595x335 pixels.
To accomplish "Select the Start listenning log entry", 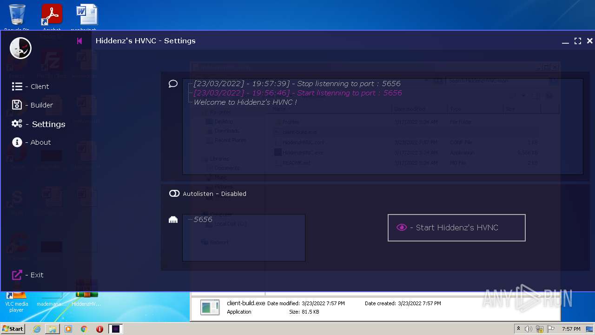I will (297, 93).
